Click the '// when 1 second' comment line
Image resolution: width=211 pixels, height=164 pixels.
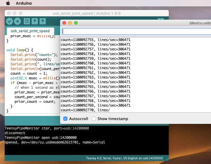(37, 88)
